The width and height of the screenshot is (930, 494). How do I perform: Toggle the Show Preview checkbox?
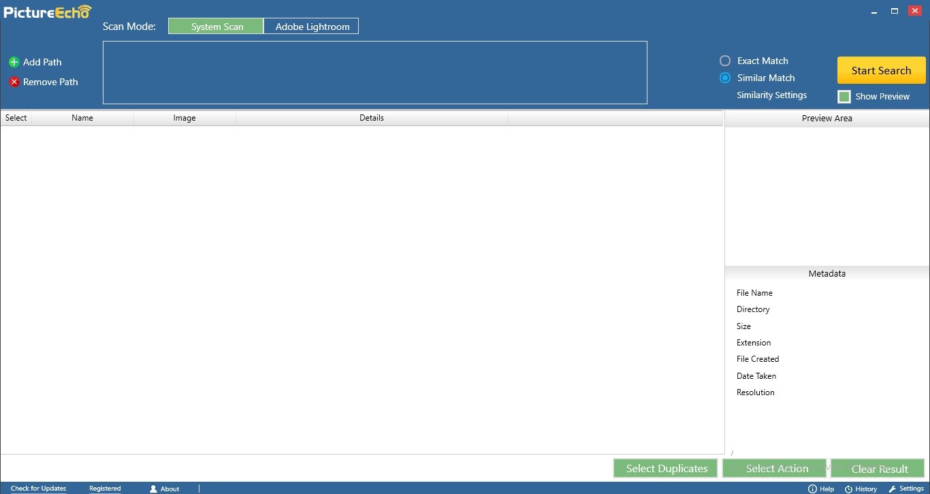click(844, 97)
